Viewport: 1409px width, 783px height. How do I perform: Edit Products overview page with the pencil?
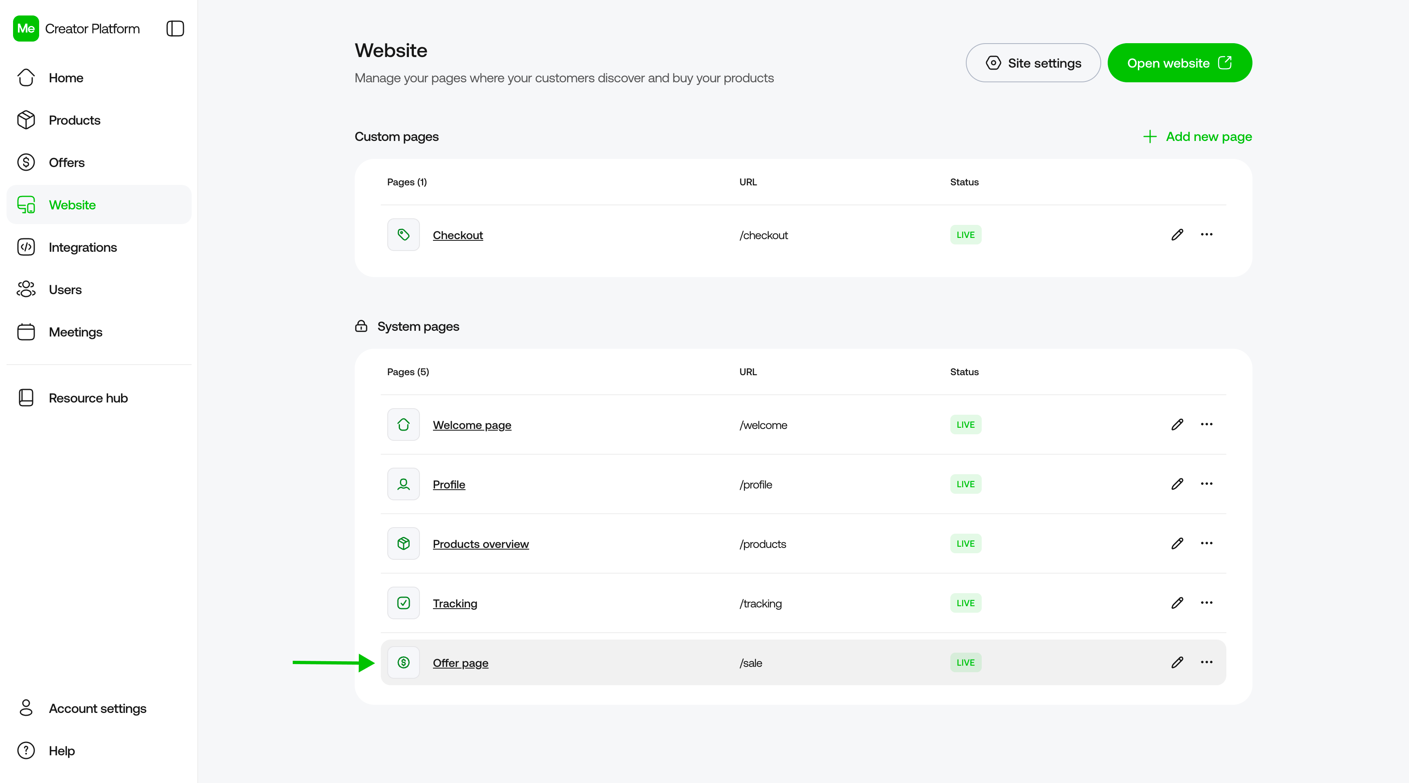pos(1177,544)
